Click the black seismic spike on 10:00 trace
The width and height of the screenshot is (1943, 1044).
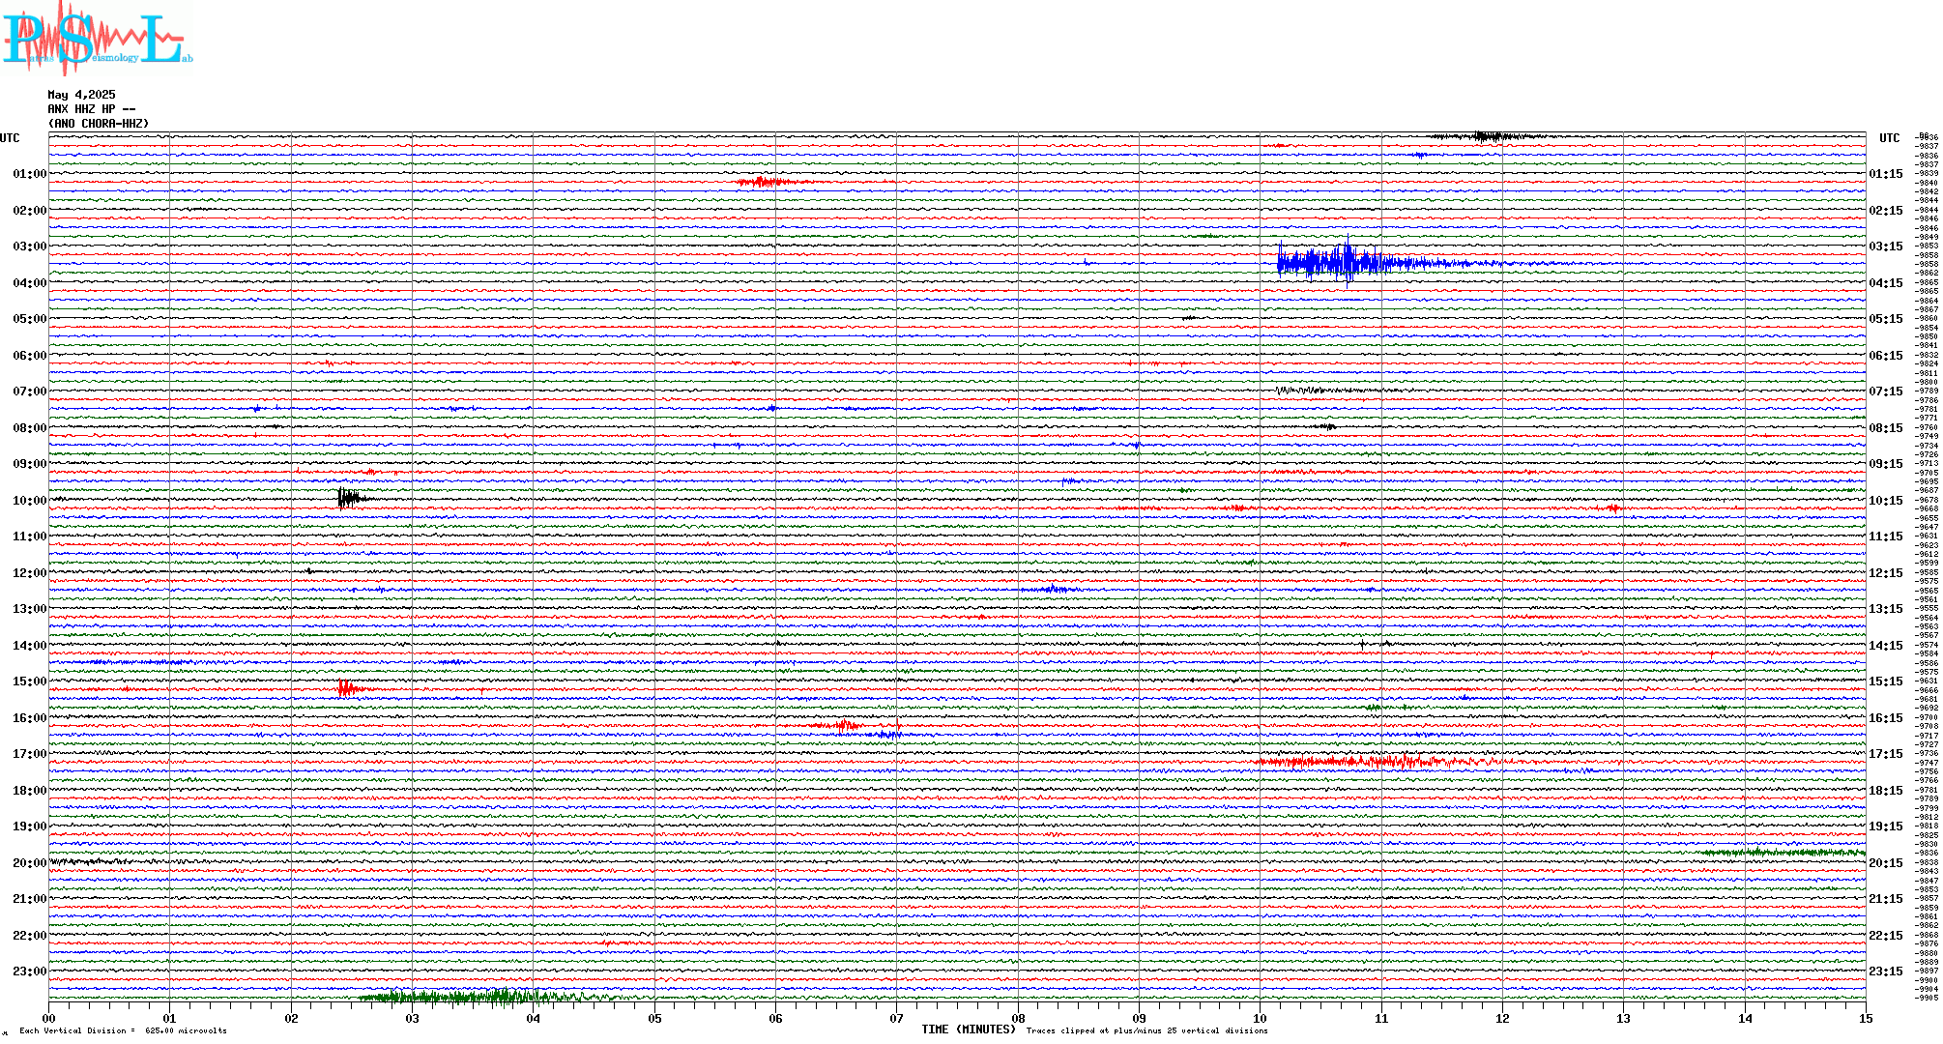point(346,499)
